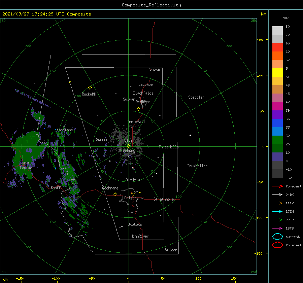Click the dBZ legend heading

point(285,18)
